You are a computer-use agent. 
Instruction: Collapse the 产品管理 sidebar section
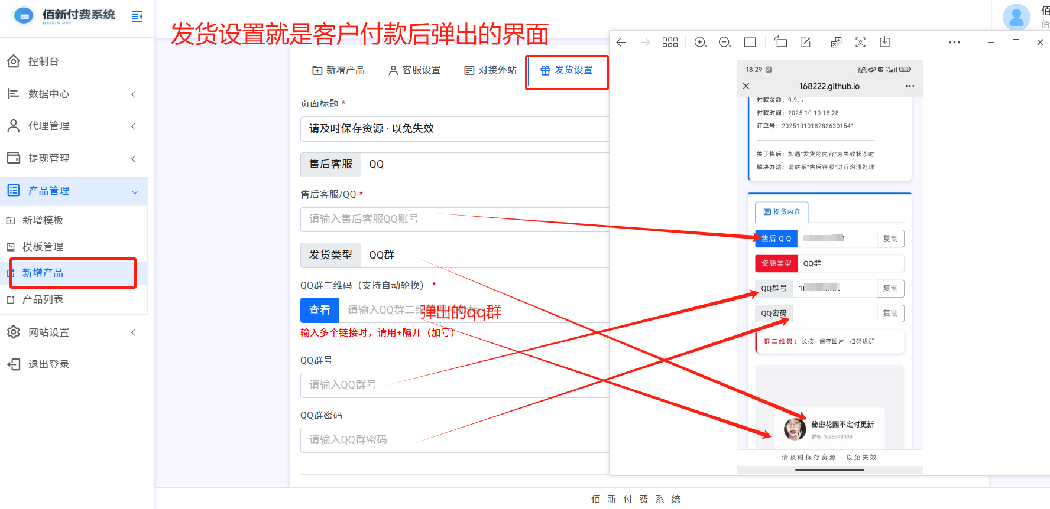click(74, 191)
